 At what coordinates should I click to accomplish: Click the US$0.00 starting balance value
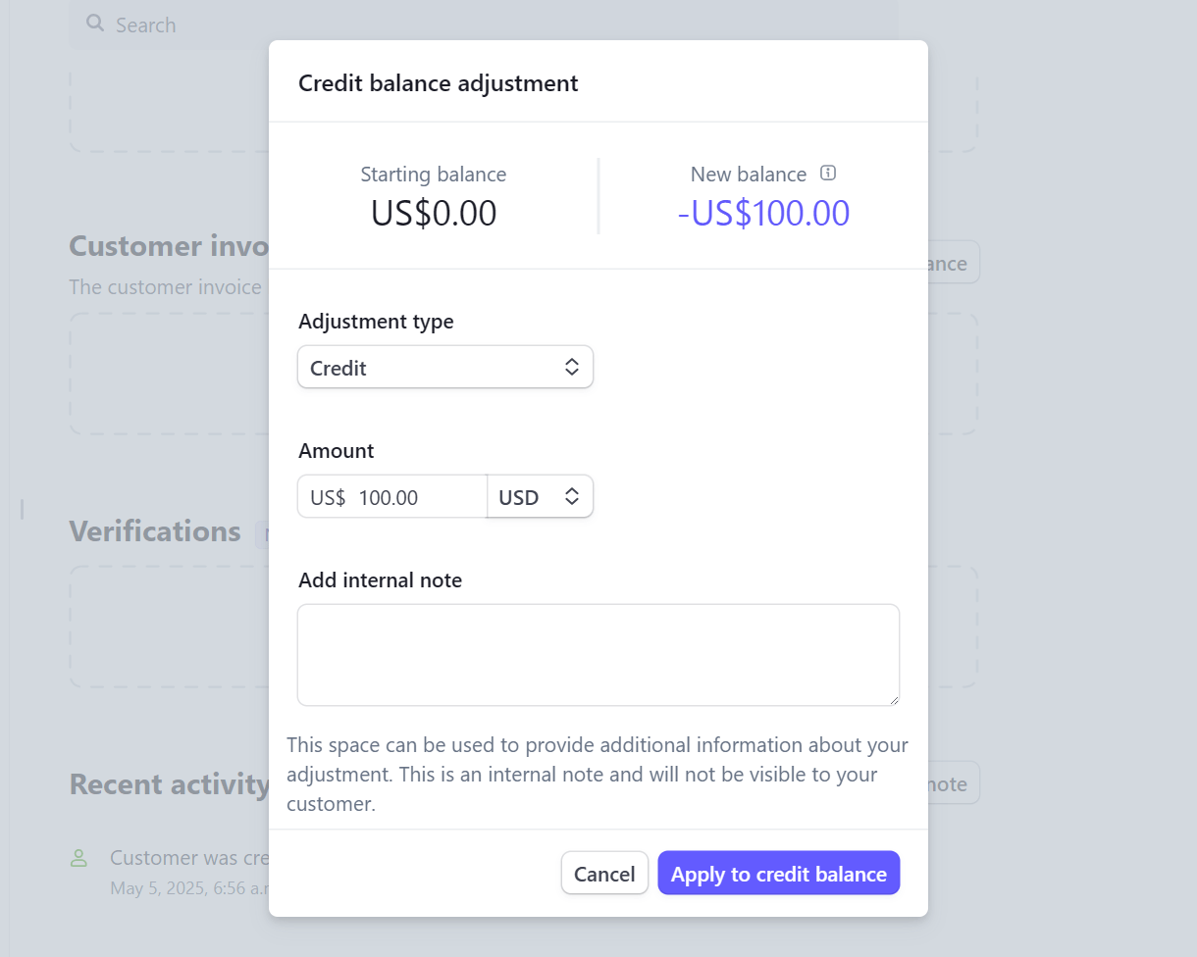point(434,214)
